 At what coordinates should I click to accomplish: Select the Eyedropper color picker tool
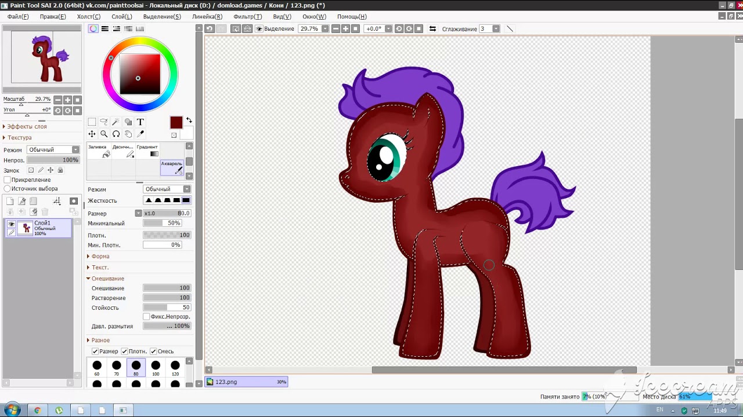coord(140,134)
